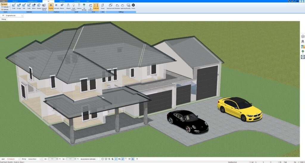The height and width of the screenshot is (163, 305).
Task: Open the plants tree icon in right sidebar
Action: coord(303,51)
